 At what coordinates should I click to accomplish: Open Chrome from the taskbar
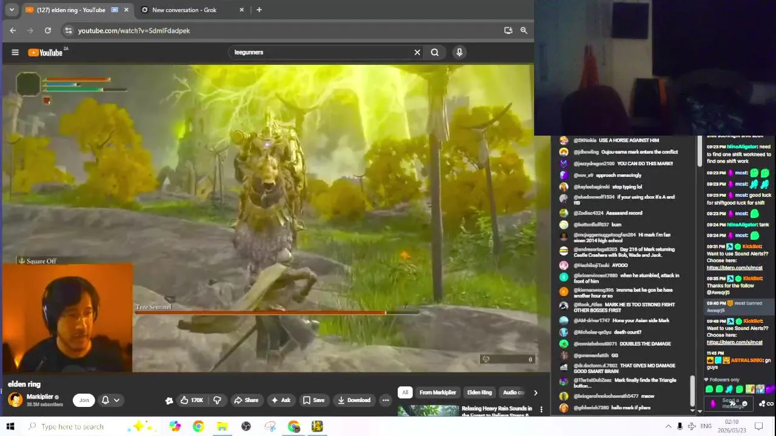(x=198, y=426)
